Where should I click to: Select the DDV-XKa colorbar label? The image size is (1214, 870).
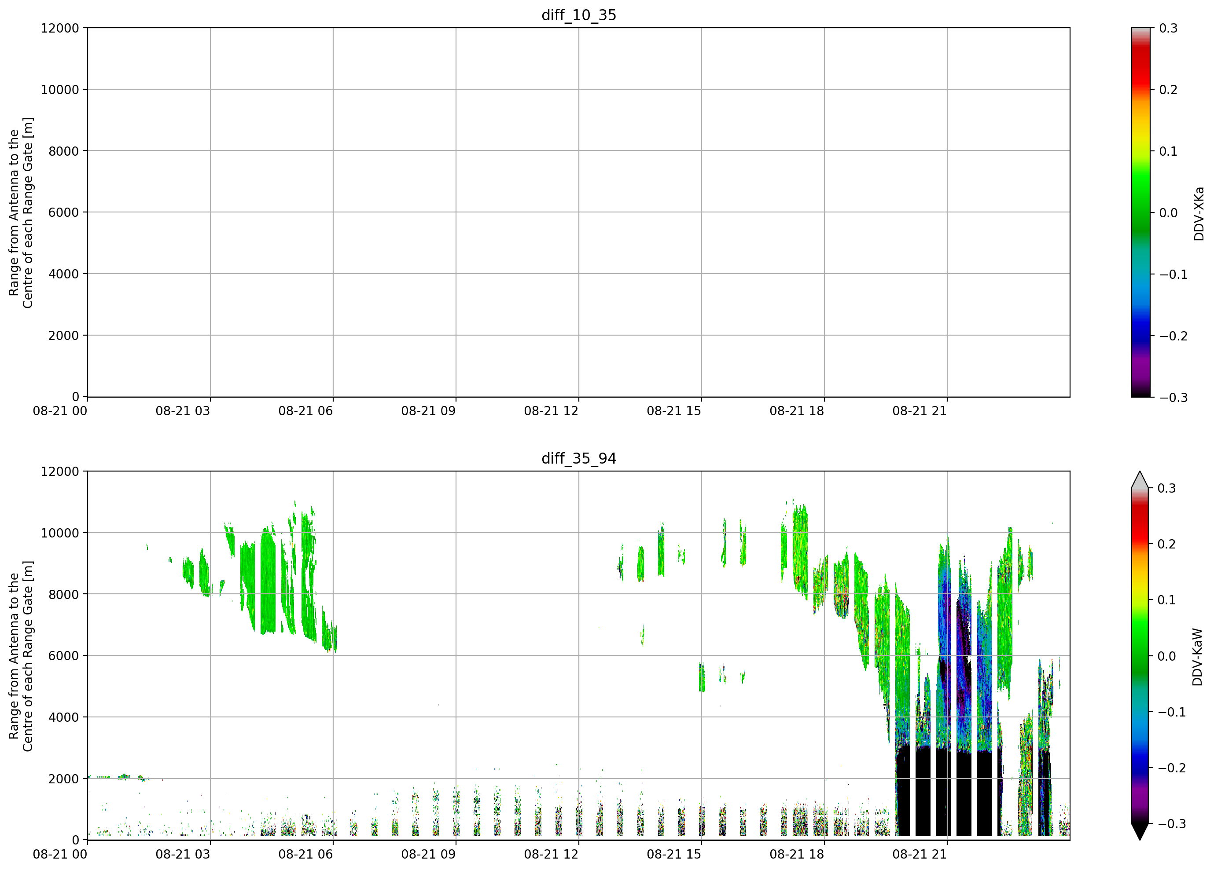pyautogui.click(x=1199, y=213)
